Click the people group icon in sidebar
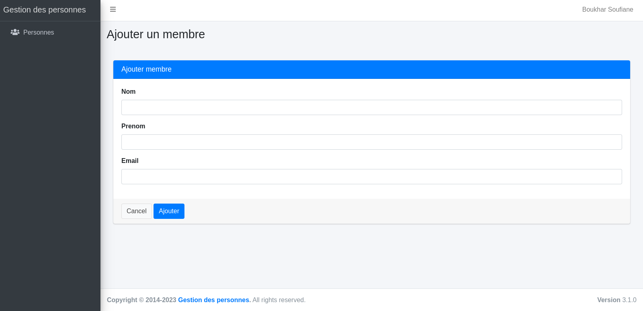Viewport: 643px width, 311px height. [15, 32]
